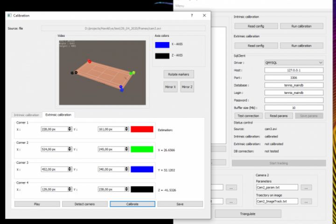
Task: Click the Calibration window app icon
Action: click(x=9, y=15)
